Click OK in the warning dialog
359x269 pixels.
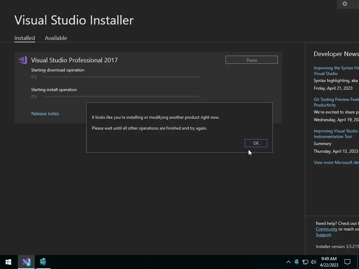click(256, 143)
